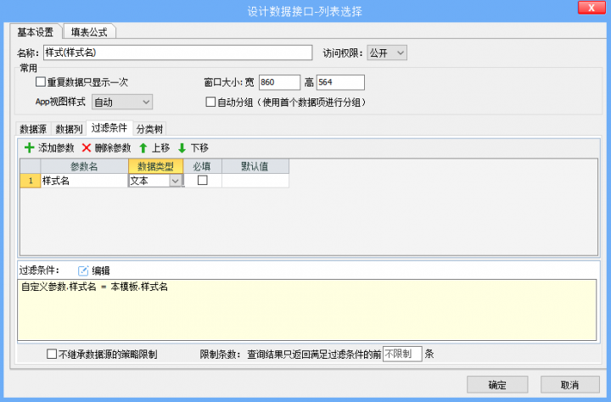
Task: Click the 不限制 limit count field
Action: tap(402, 354)
